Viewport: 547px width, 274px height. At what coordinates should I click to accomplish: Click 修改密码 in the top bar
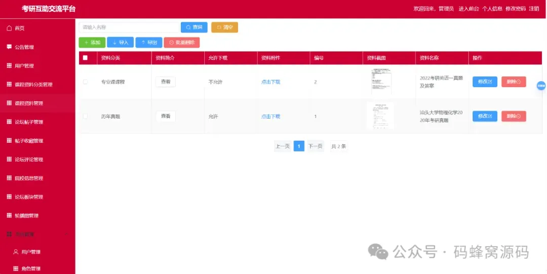click(516, 9)
